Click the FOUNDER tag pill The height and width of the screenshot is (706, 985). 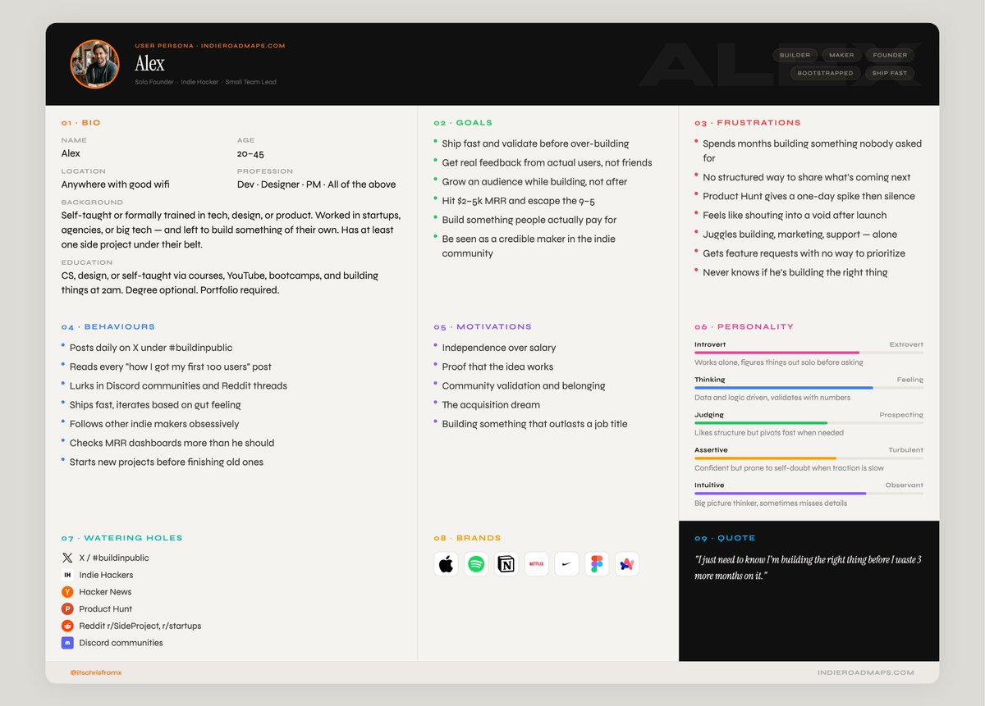pyautogui.click(x=890, y=55)
